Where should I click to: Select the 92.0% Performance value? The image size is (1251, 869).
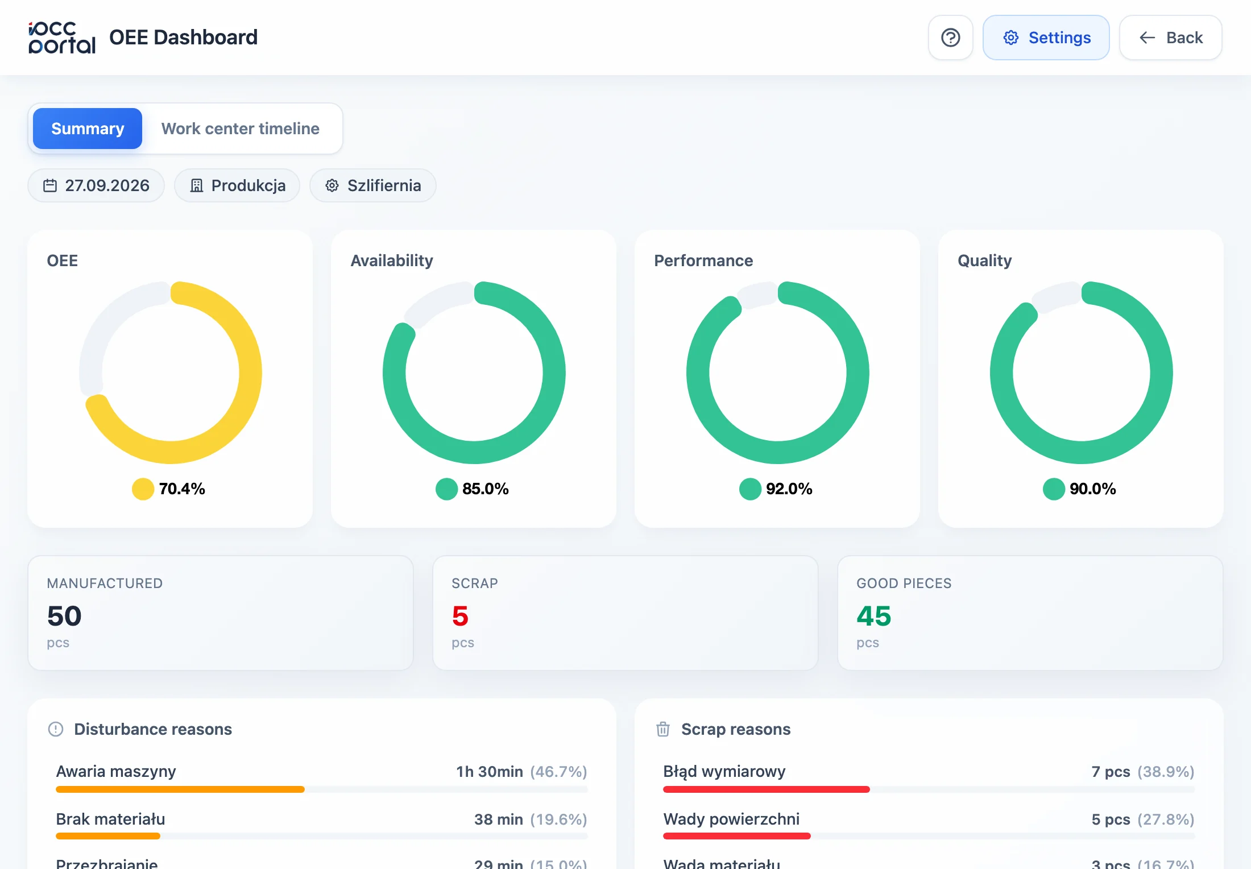pyautogui.click(x=789, y=489)
